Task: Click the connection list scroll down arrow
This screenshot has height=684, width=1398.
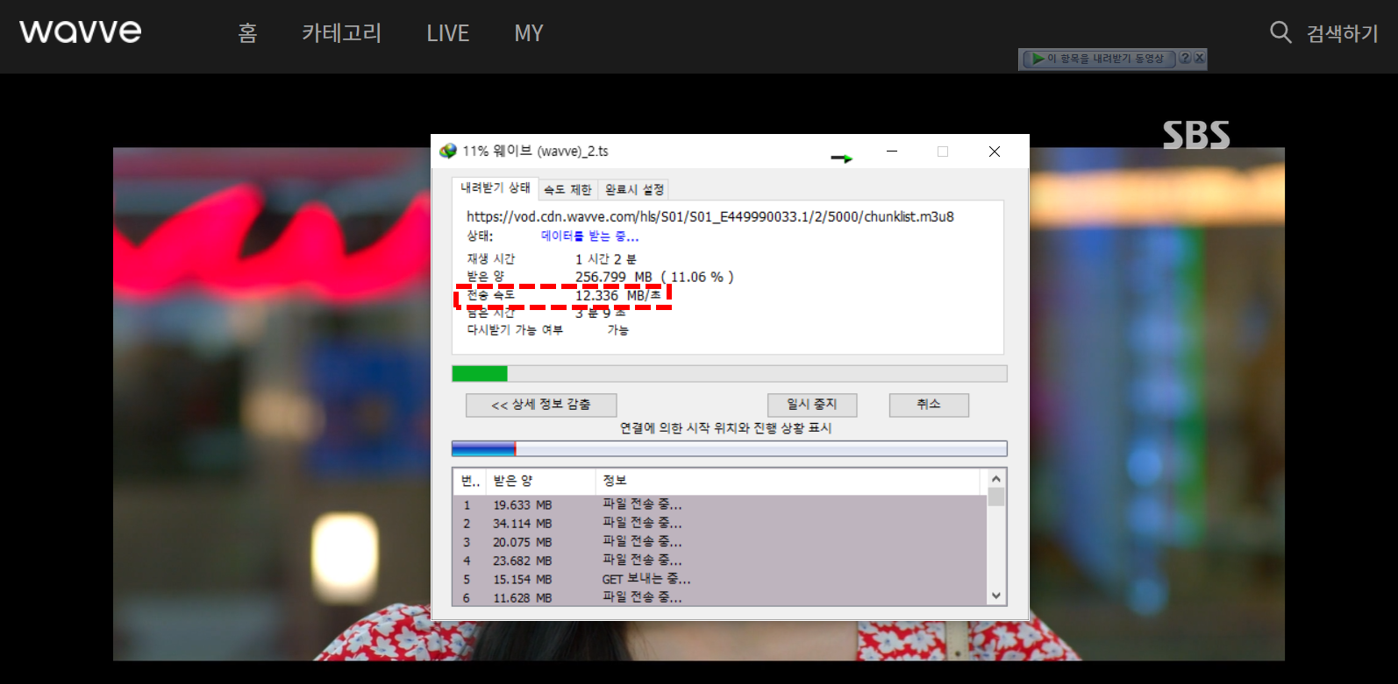Action: point(995,596)
